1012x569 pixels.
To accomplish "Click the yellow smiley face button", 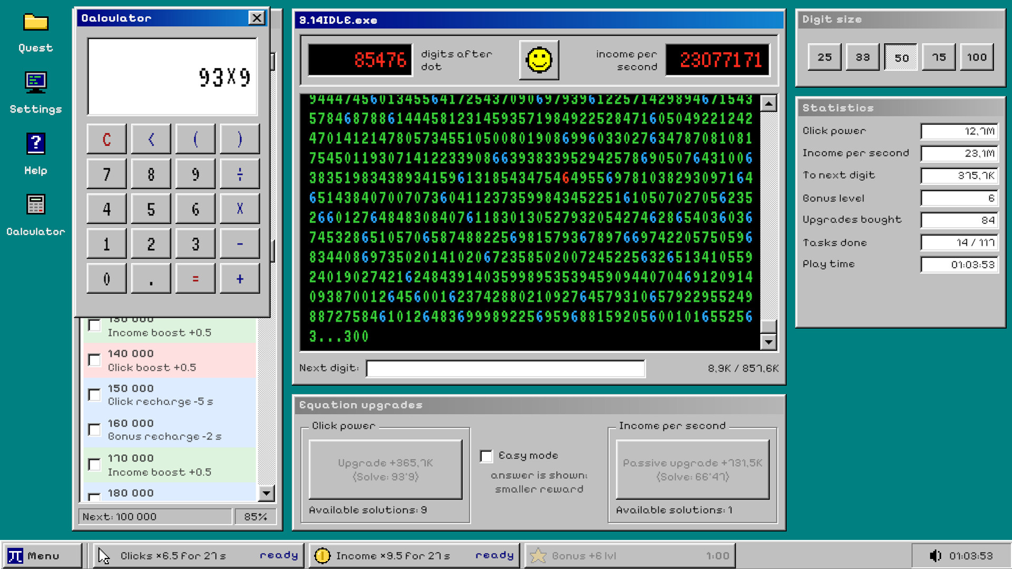I will click(x=539, y=60).
